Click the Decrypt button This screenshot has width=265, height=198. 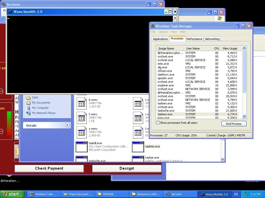point(127,168)
